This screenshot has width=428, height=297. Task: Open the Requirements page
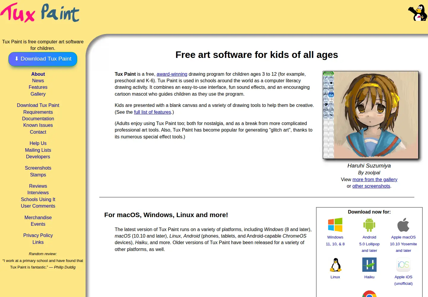[38, 112]
